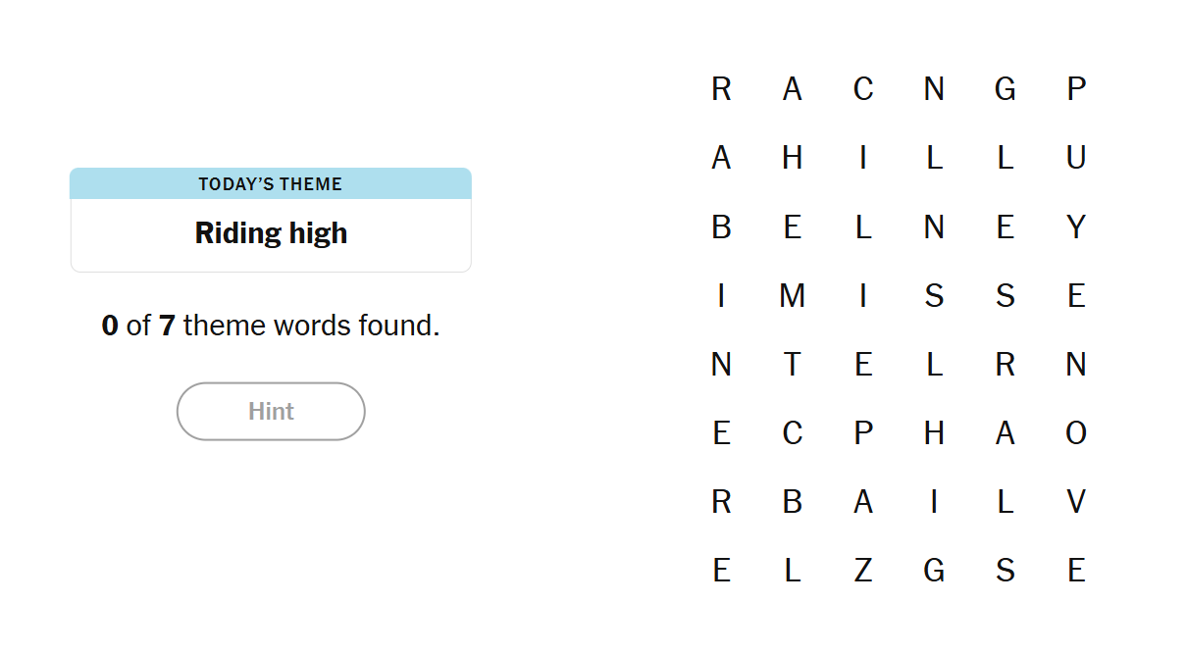The image size is (1187, 654).
Task: Select the letter M in the grid
Action: tap(792, 295)
